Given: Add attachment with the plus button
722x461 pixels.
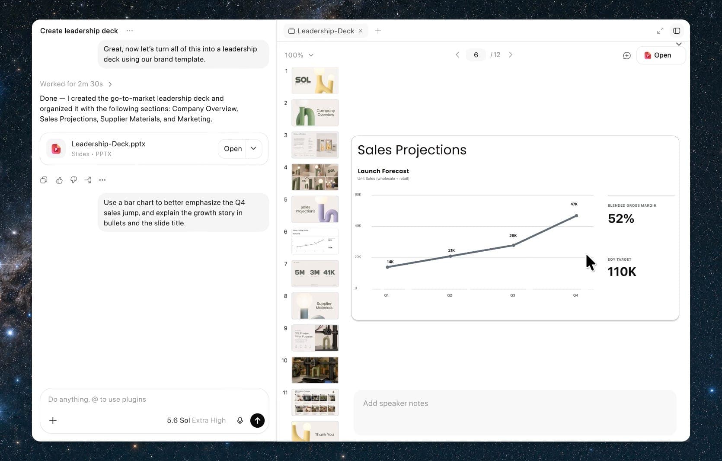Looking at the screenshot, I should [53, 420].
